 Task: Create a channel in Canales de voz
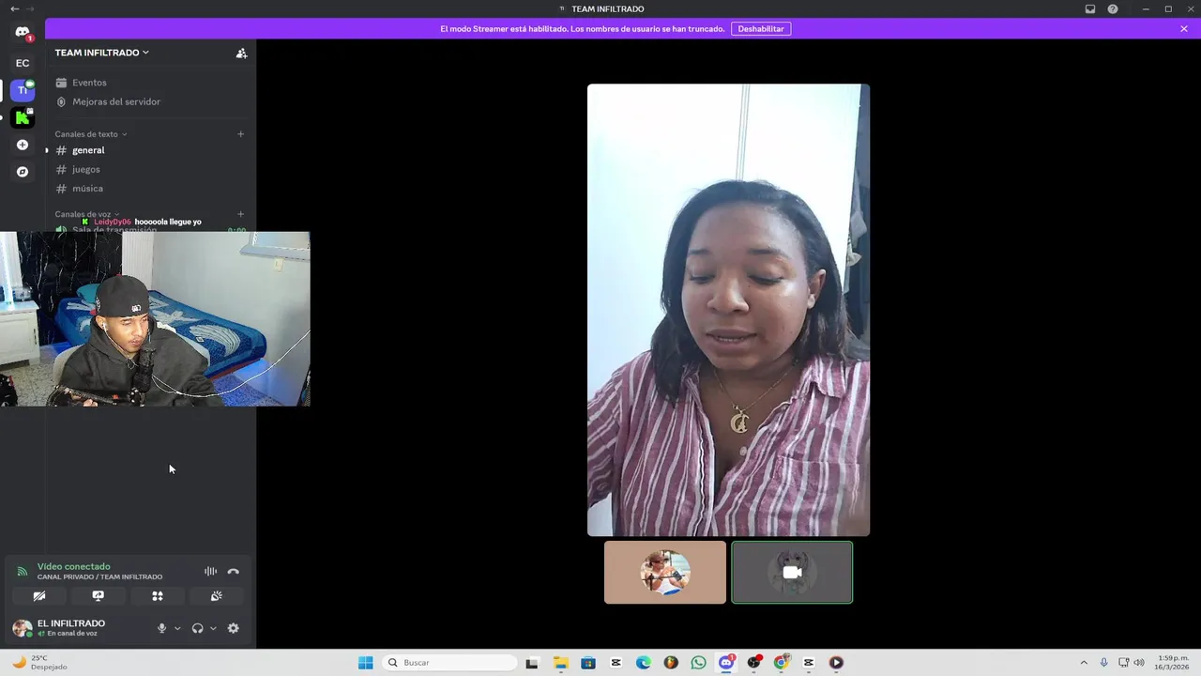point(240,214)
